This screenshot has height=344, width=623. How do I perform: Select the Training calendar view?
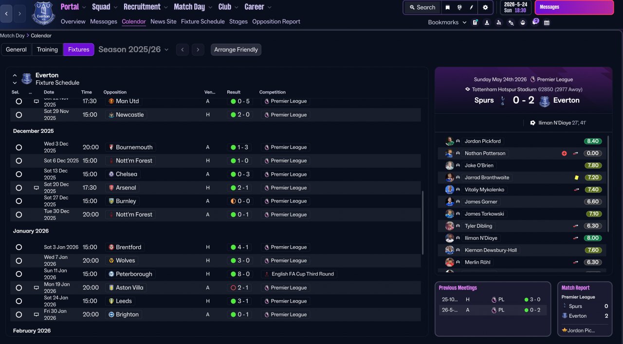[47, 50]
